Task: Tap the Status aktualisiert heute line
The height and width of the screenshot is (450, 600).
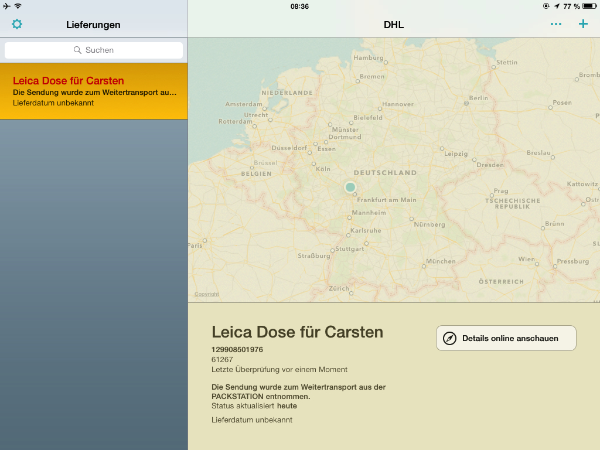Action: tap(254, 406)
